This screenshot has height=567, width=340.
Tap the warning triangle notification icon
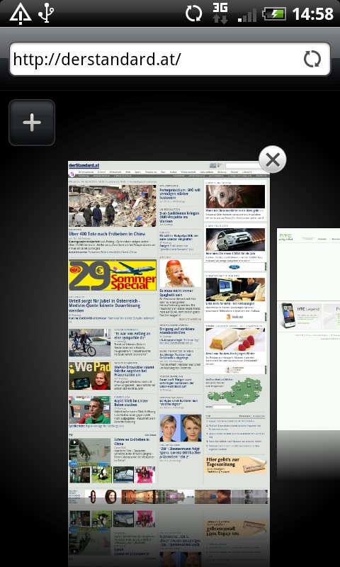click(x=21, y=13)
